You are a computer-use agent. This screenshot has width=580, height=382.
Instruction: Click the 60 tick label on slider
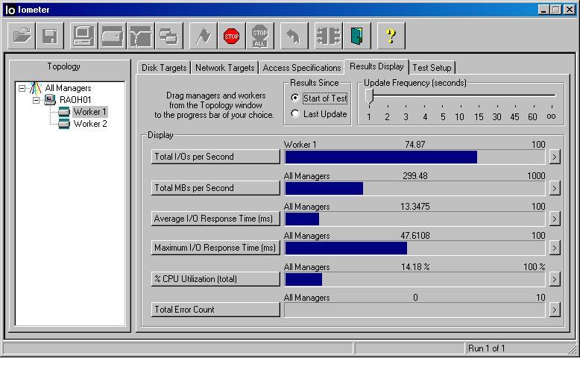532,117
